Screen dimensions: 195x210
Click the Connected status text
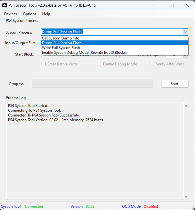pos(34,206)
